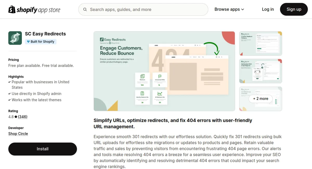Image resolution: width=312 pixels, height=169 pixels.
Task: Select the SC Easy Redirects title
Action: coord(45,34)
